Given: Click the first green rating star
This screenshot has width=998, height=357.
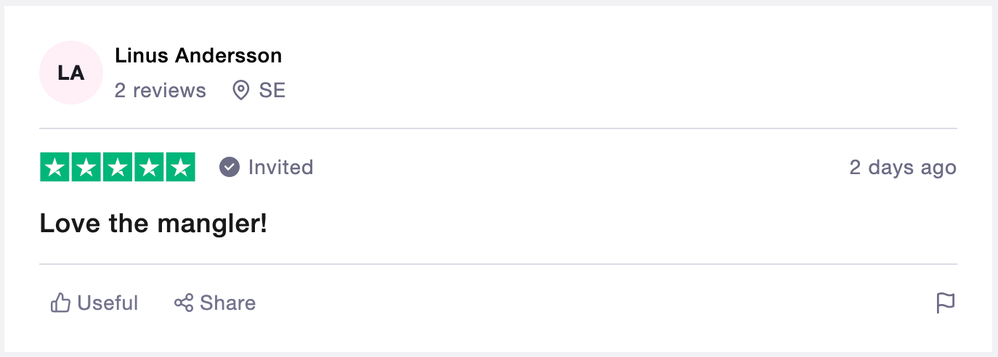Looking at the screenshot, I should pos(54,168).
